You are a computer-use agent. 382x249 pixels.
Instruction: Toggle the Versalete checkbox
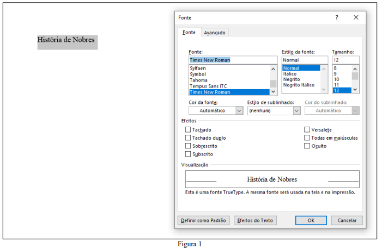click(307, 130)
